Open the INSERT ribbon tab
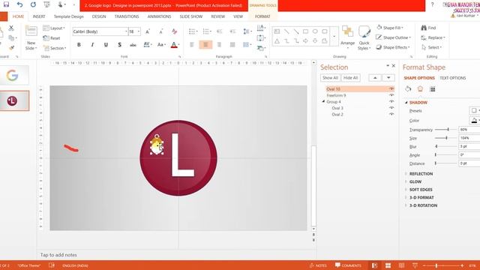 [39, 16]
